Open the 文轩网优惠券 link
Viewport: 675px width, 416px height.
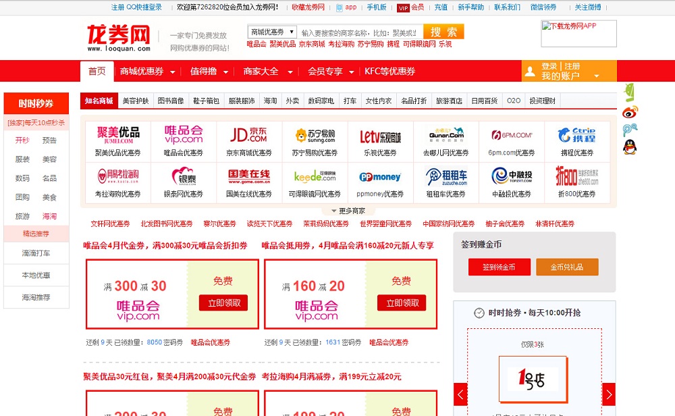point(110,224)
